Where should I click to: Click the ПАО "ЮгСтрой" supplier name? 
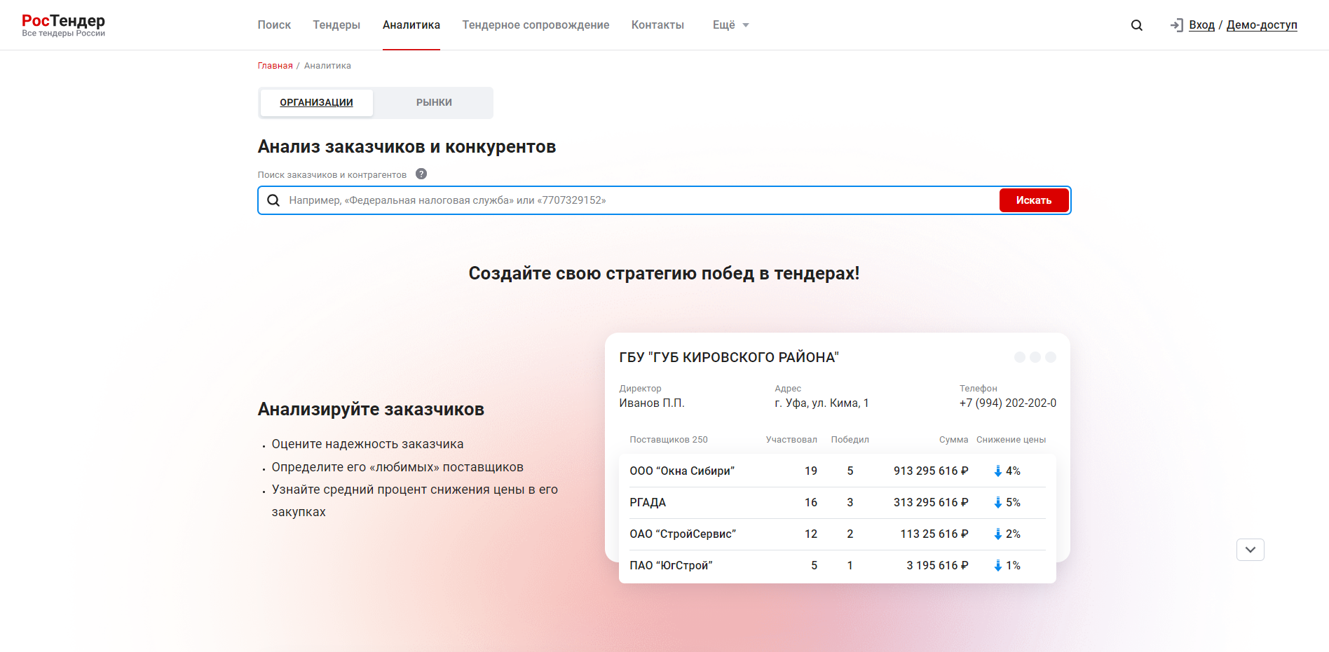671,565
